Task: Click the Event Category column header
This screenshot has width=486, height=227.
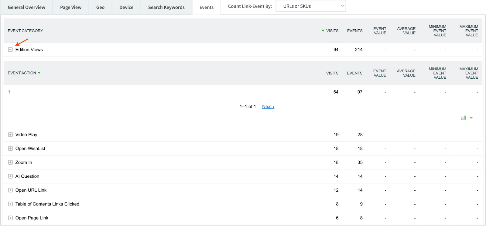Action: [x=25, y=31]
